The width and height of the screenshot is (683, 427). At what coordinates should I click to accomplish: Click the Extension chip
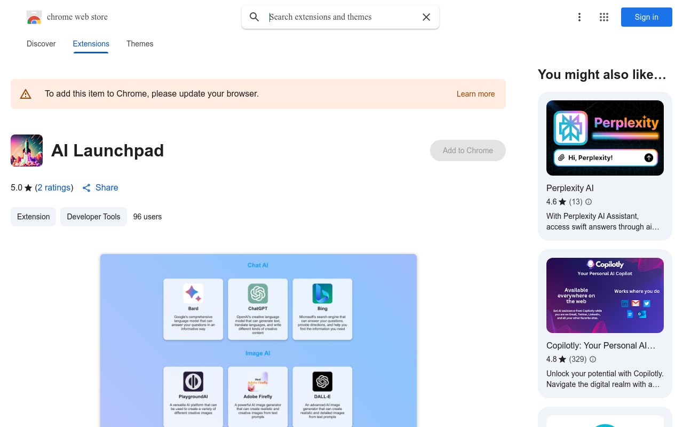click(x=33, y=217)
